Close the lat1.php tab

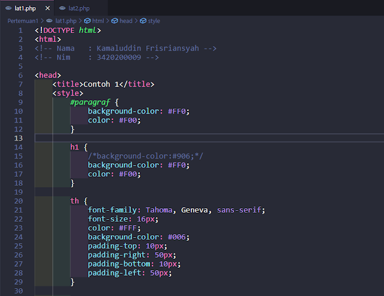point(47,8)
